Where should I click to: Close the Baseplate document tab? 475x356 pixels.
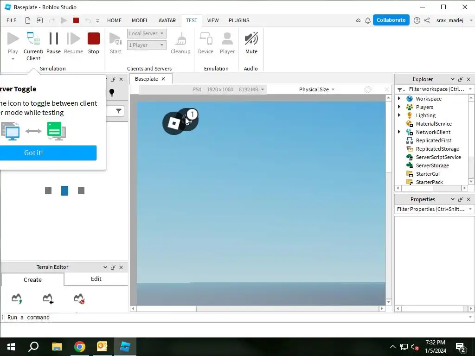[x=163, y=79]
